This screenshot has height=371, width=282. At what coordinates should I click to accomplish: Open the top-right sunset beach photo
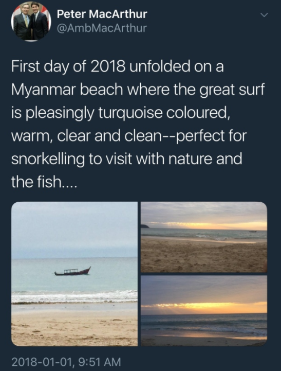click(204, 237)
